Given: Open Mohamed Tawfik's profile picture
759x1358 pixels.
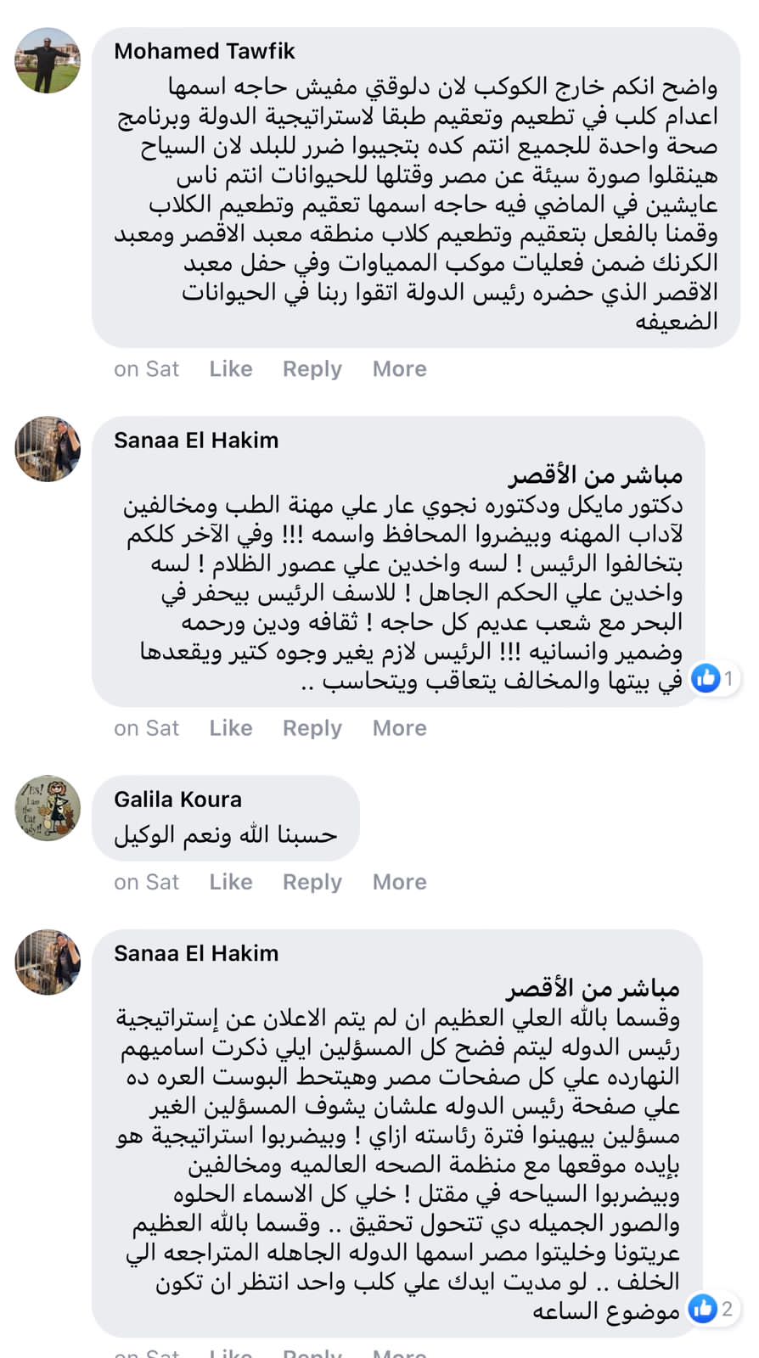Looking at the screenshot, I should pyautogui.click(x=48, y=60).
